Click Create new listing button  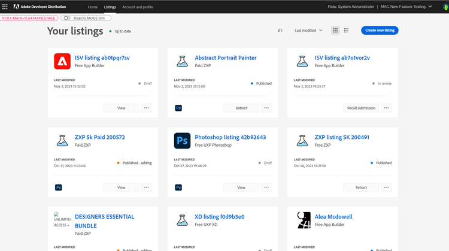(380, 30)
